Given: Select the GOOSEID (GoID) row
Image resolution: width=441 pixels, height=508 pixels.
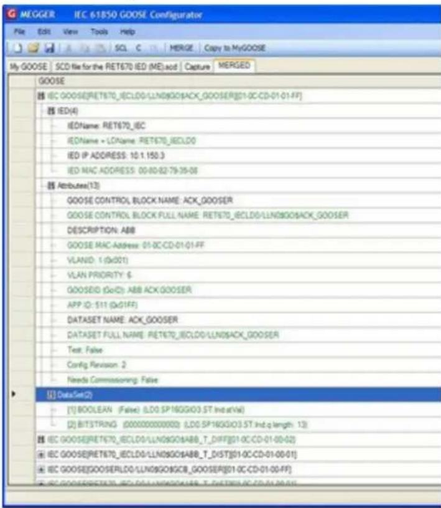Looking at the screenshot, I should (x=238, y=290).
